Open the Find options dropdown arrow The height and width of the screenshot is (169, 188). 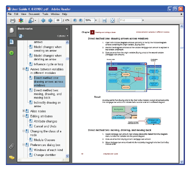(x=143, y=20)
